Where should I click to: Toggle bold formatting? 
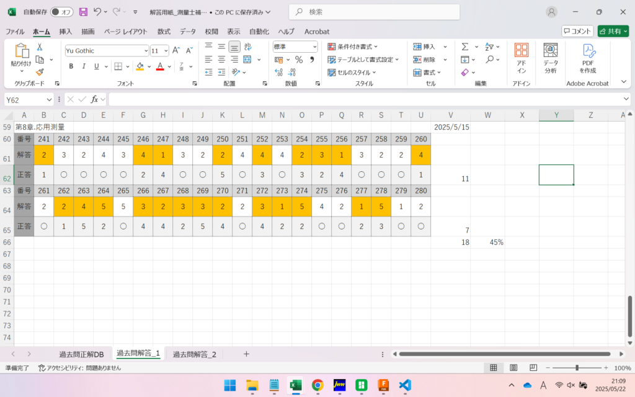point(71,66)
